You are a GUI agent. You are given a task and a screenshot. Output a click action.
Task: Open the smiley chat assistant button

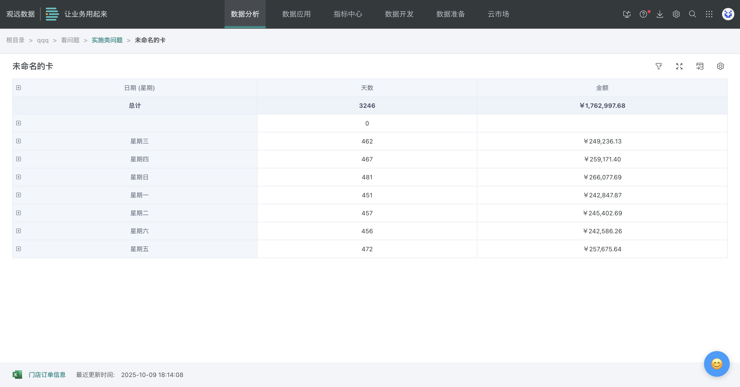coord(716,364)
